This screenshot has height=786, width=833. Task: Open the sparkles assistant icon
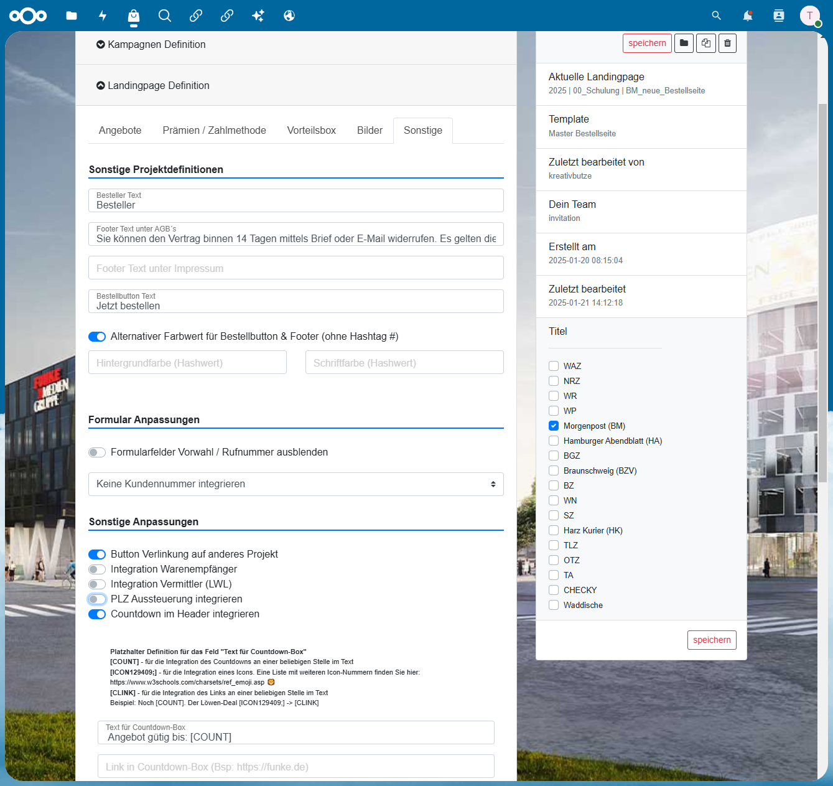click(258, 16)
